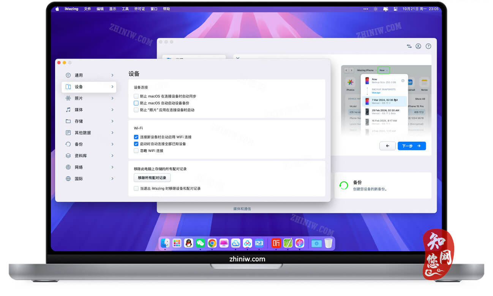Image resolution: width=493 pixels, height=296 pixels.
Task: Check 防止 macOS 自动启动设备备份 option
Action: [136, 103]
